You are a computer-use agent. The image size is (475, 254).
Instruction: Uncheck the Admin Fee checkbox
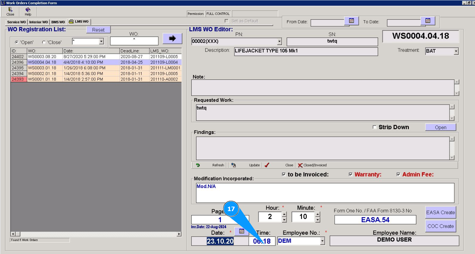pyautogui.click(x=398, y=175)
